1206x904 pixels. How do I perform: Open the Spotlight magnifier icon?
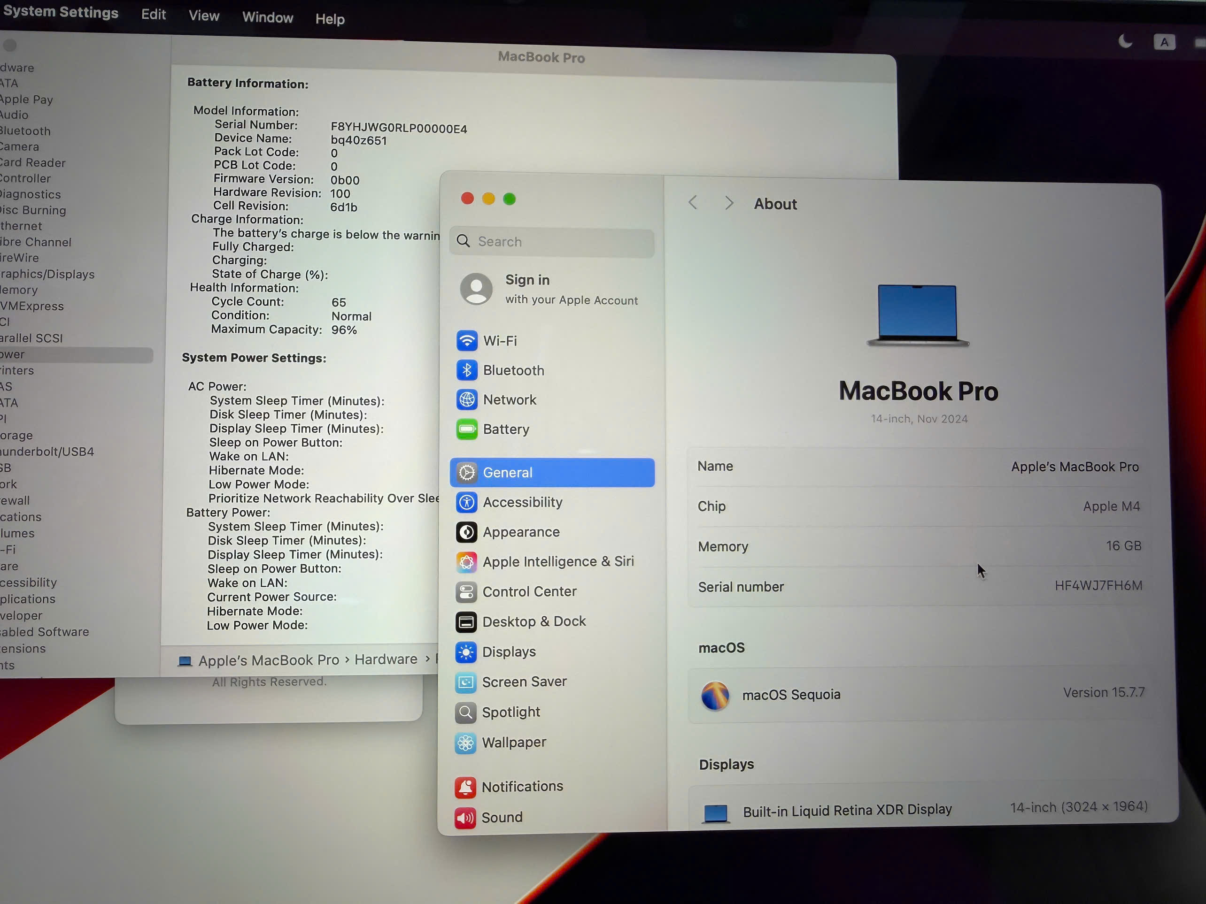point(465,712)
